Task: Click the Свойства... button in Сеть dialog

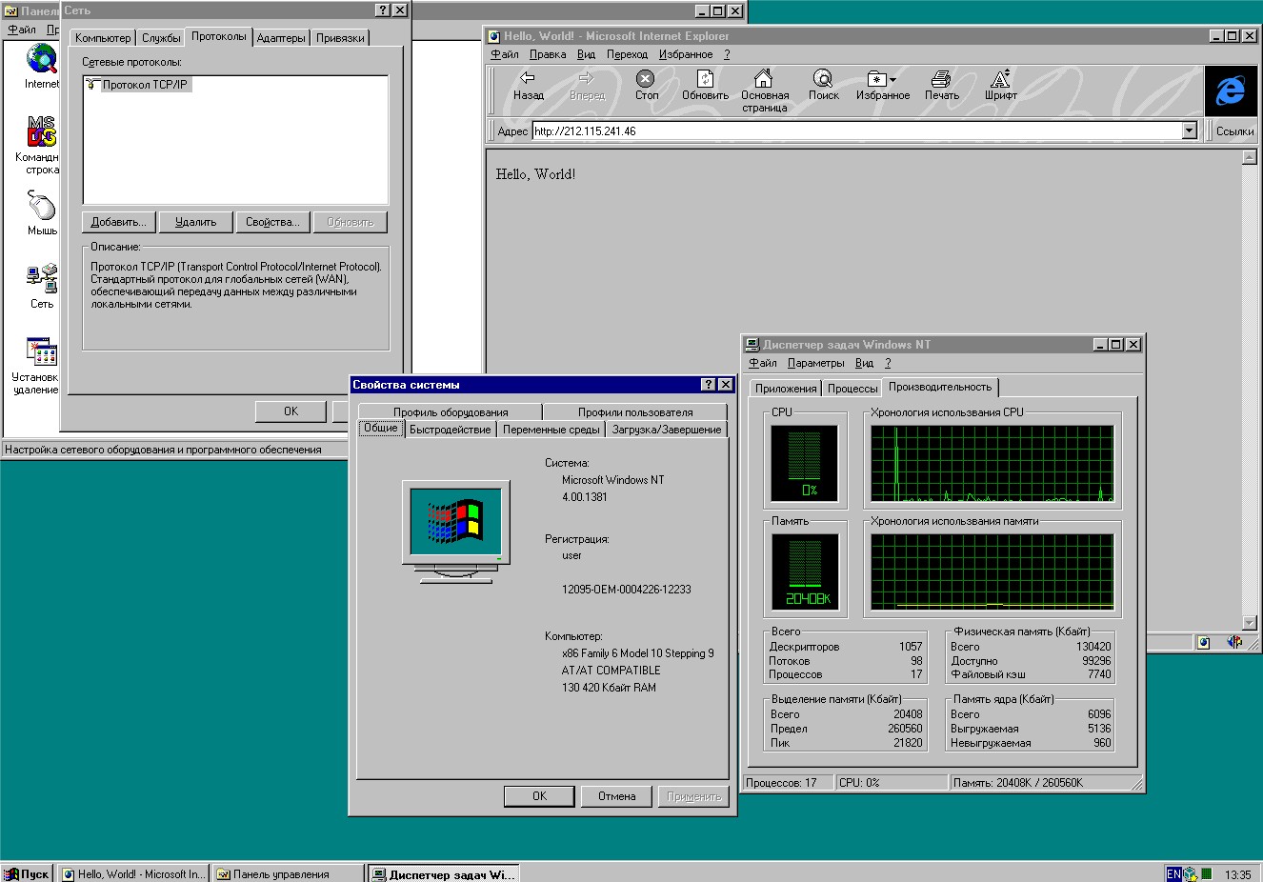Action: click(272, 222)
